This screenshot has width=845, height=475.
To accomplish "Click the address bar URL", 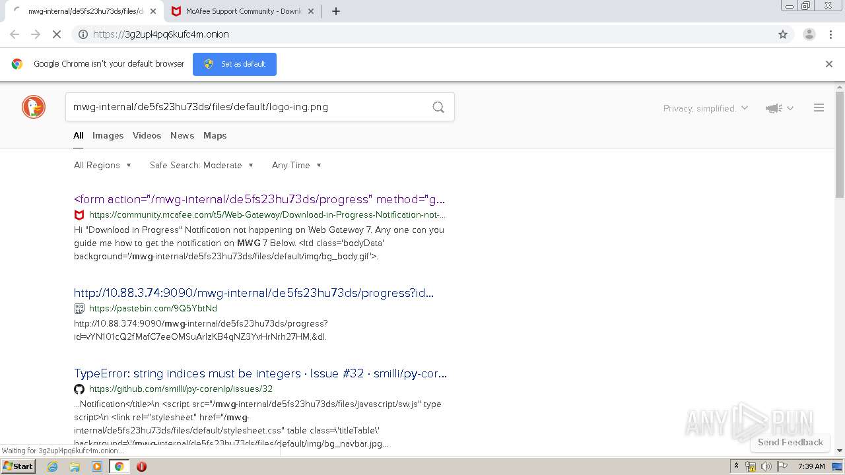I will pyautogui.click(x=161, y=34).
